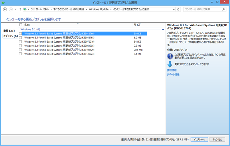The height and width of the screenshot is (146, 230).
Task: Close the update selection window
Action: coord(224,2)
